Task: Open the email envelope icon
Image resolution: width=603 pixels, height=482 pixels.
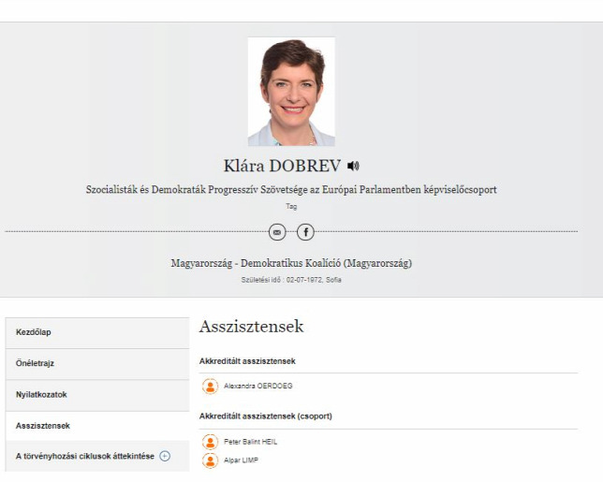Action: click(x=277, y=232)
